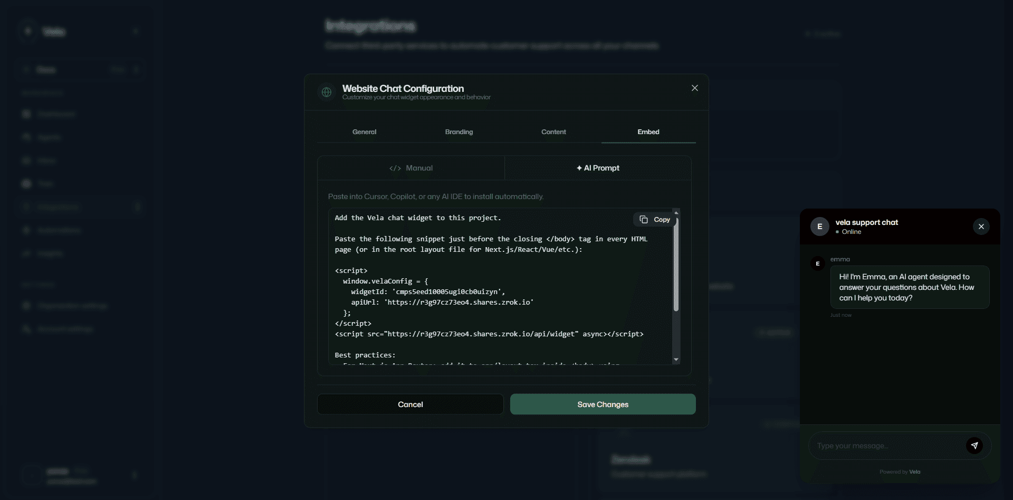Go to the Content tab
1013x500 pixels.
click(x=553, y=132)
